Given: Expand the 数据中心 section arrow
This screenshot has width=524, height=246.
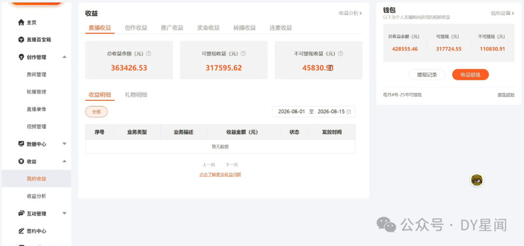Looking at the screenshot, I should (65, 144).
